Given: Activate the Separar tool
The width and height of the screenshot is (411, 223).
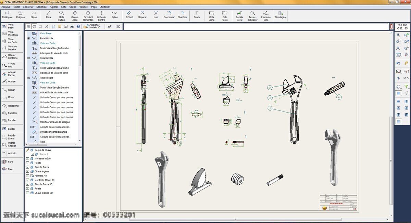Looking at the screenshot, I should click(142, 15).
